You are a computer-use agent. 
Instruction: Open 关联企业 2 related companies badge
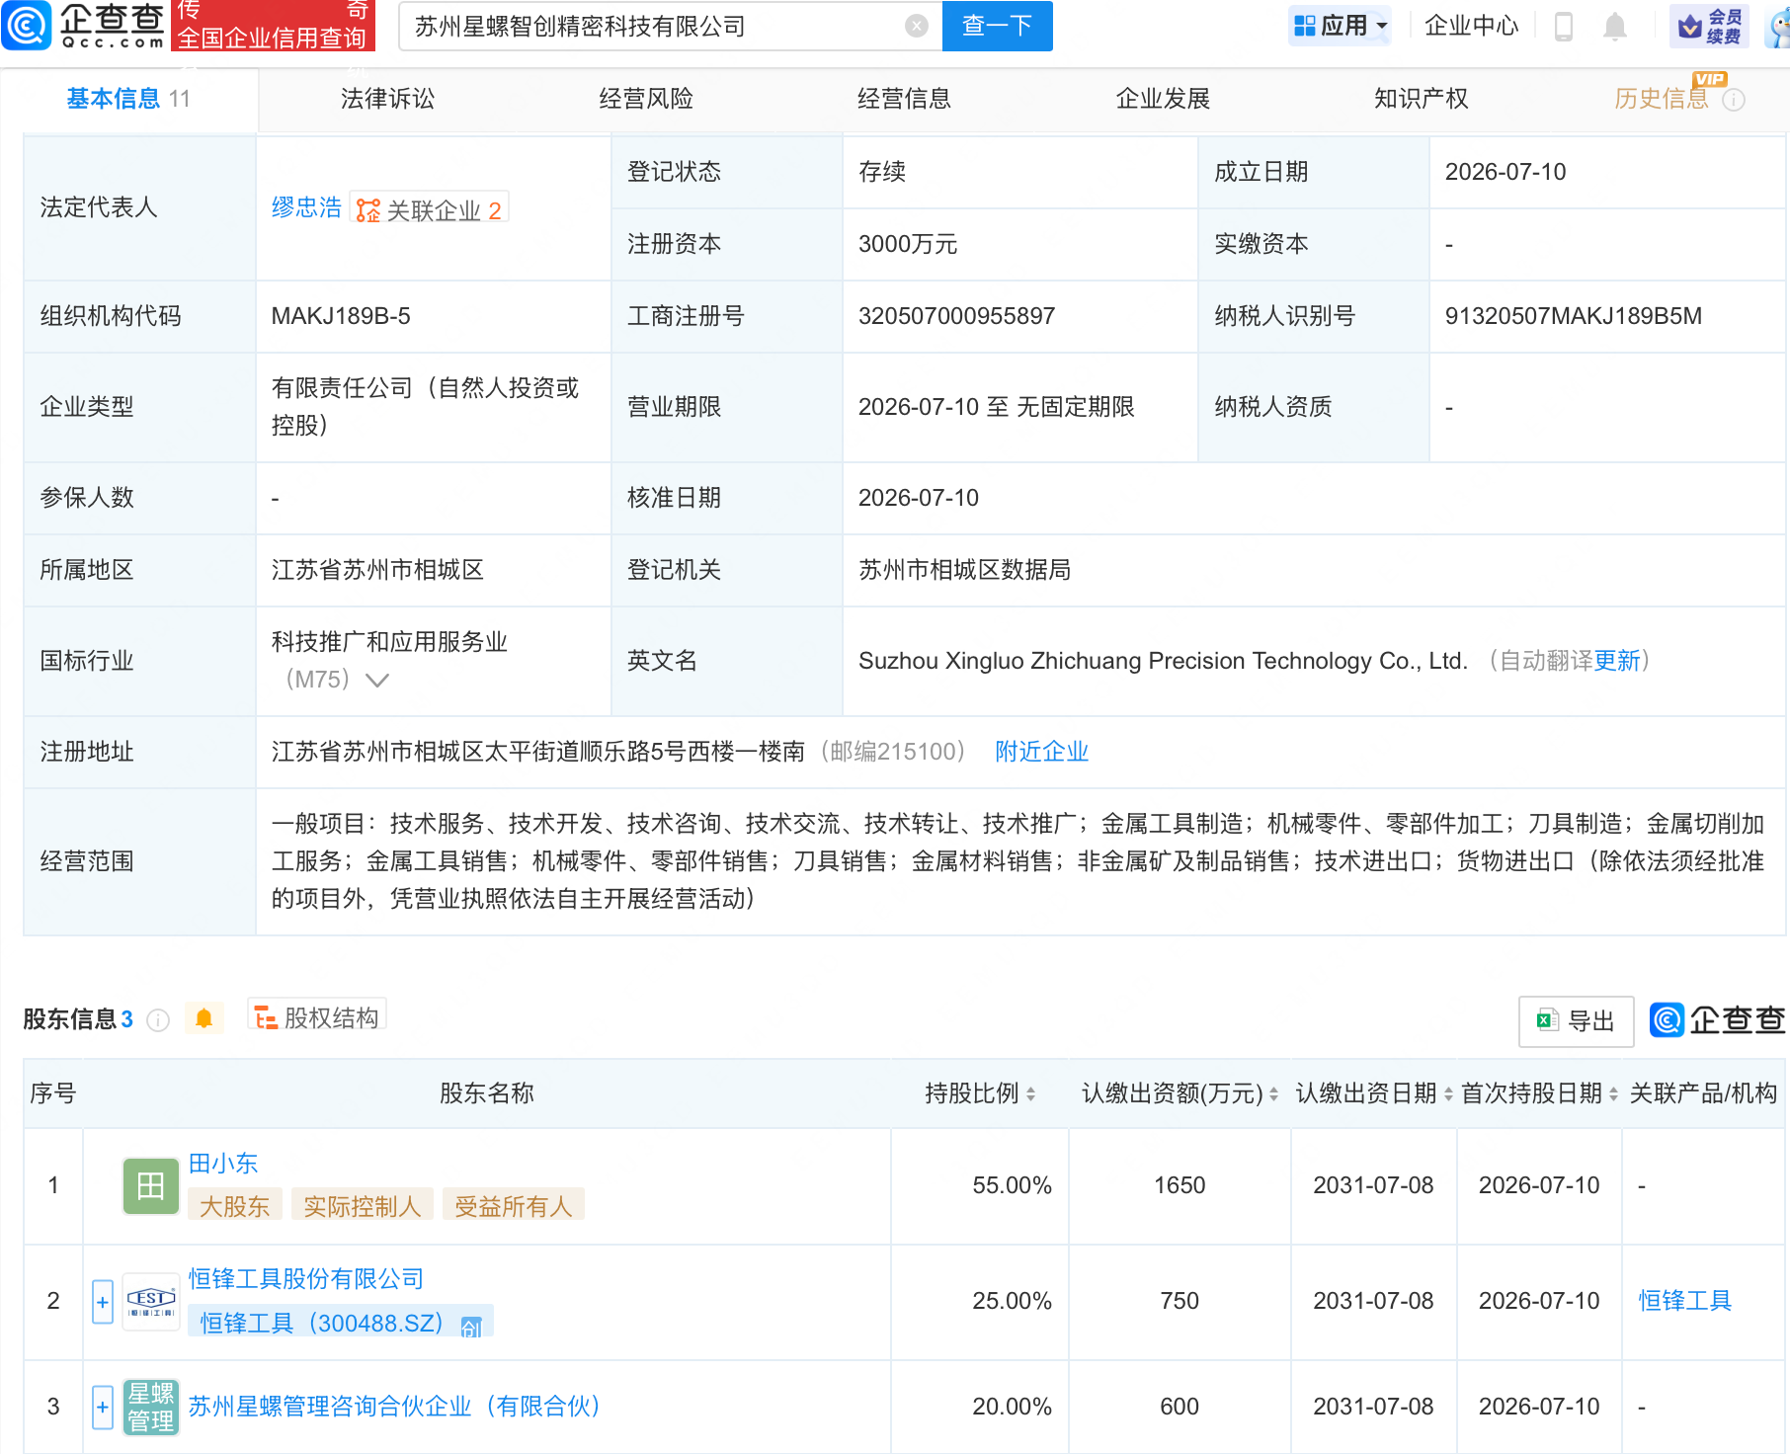[430, 209]
